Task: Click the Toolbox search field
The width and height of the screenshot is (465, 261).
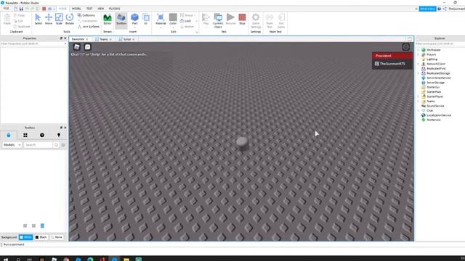Action: tap(39, 145)
